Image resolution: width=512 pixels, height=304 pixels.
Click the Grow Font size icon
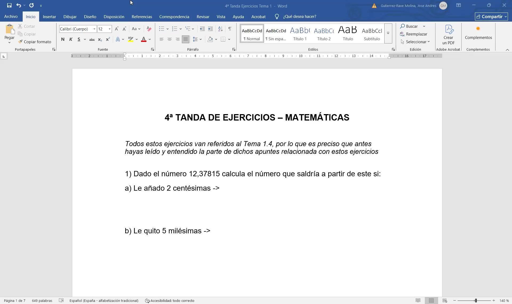pos(117,29)
